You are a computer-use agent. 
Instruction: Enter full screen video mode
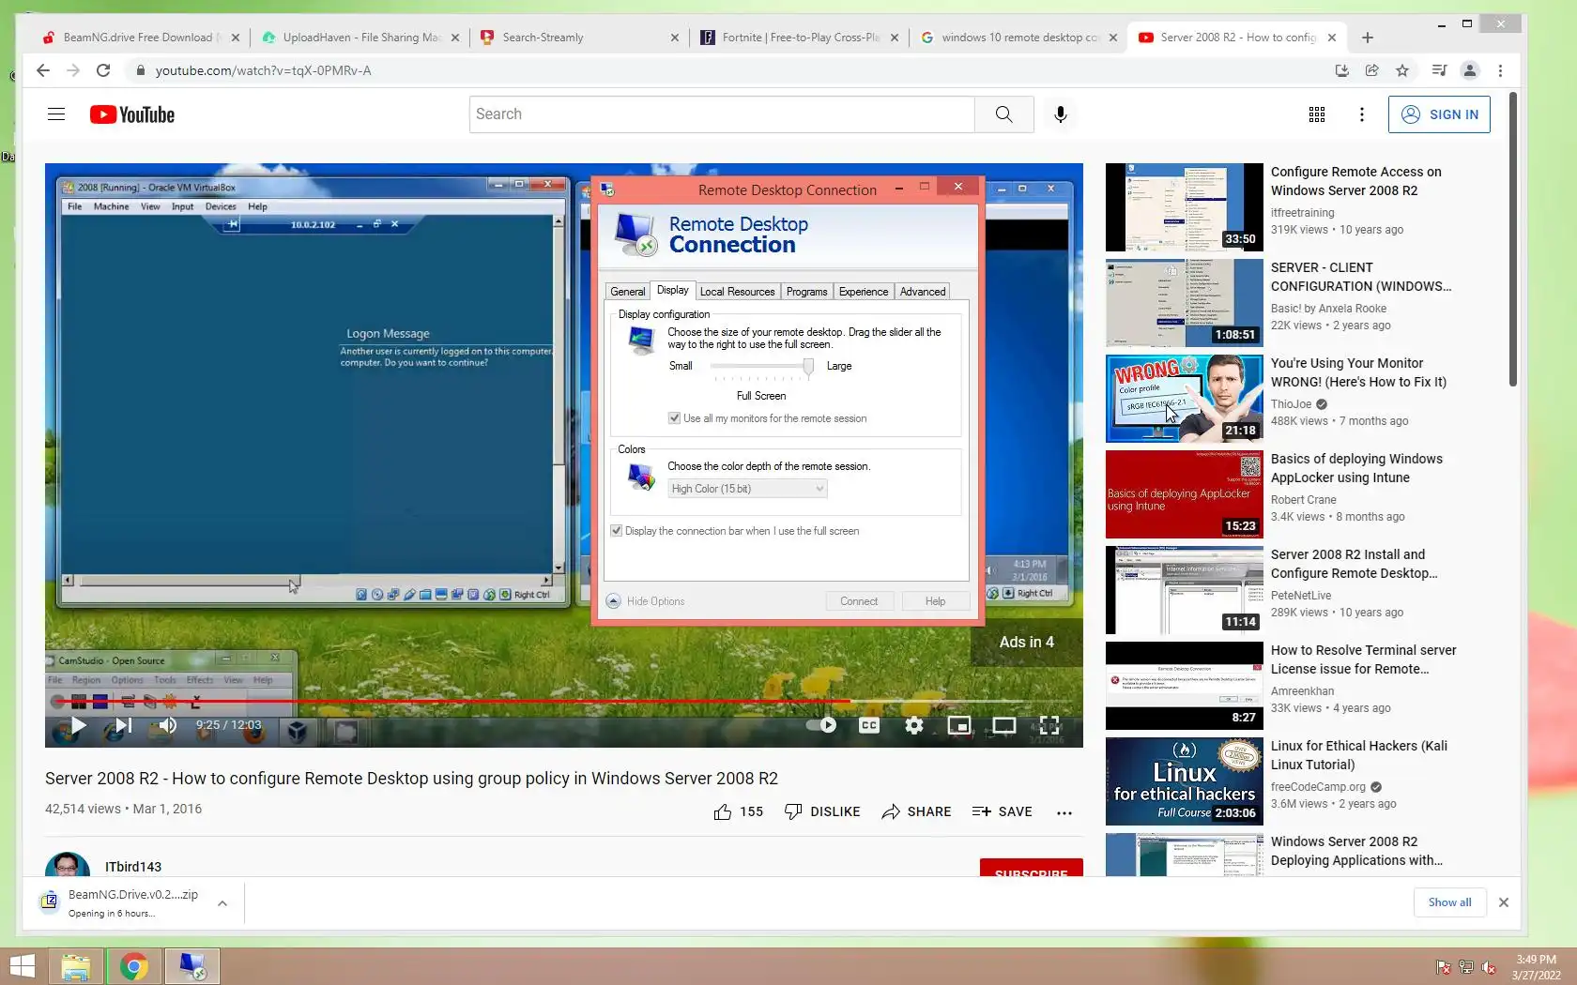tap(1049, 725)
